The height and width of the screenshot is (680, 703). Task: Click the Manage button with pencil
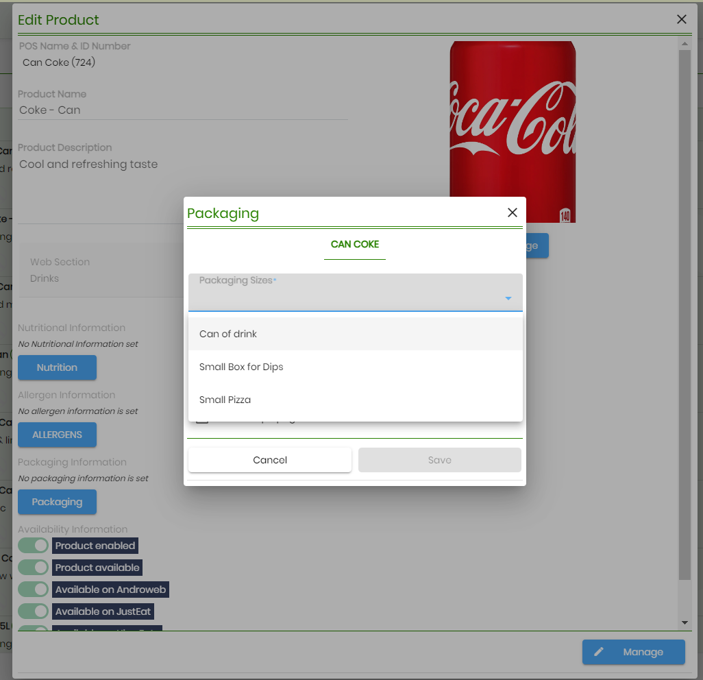[x=633, y=652]
